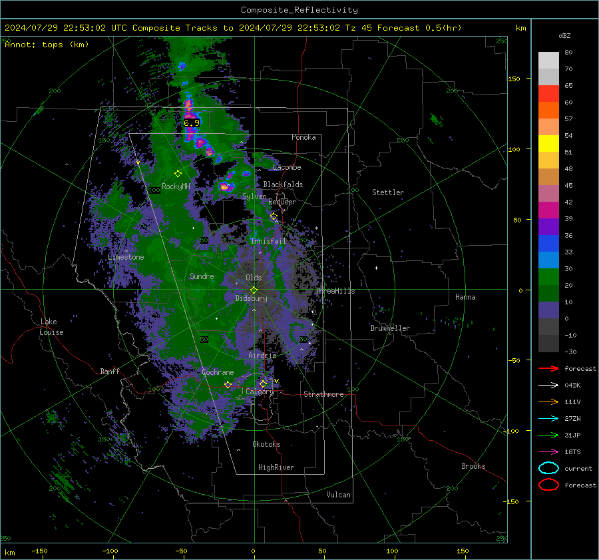Click the Calgary city label

[x=260, y=392]
